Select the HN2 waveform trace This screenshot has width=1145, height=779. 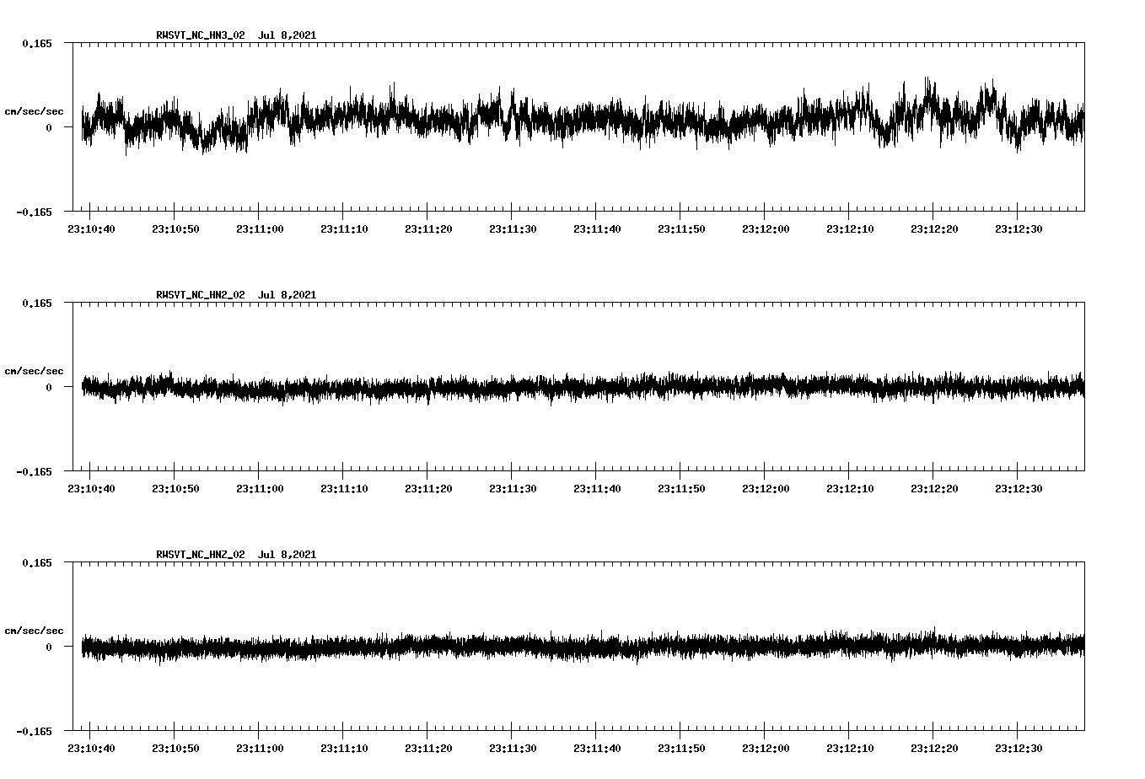click(x=506, y=388)
